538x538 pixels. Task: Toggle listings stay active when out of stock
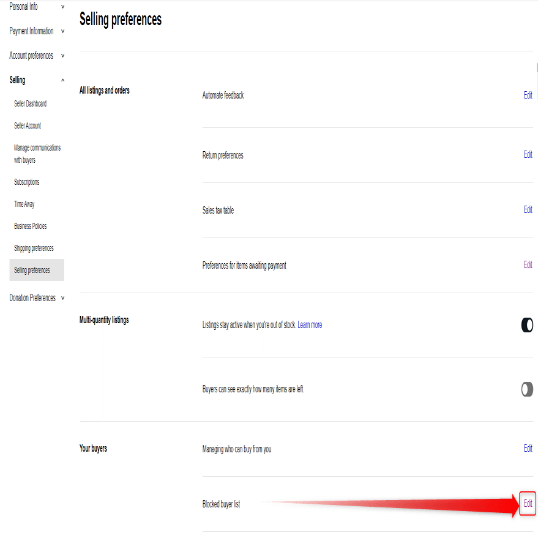527,325
